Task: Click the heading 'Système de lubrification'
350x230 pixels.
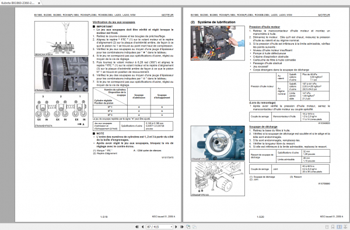Action: [216, 22]
